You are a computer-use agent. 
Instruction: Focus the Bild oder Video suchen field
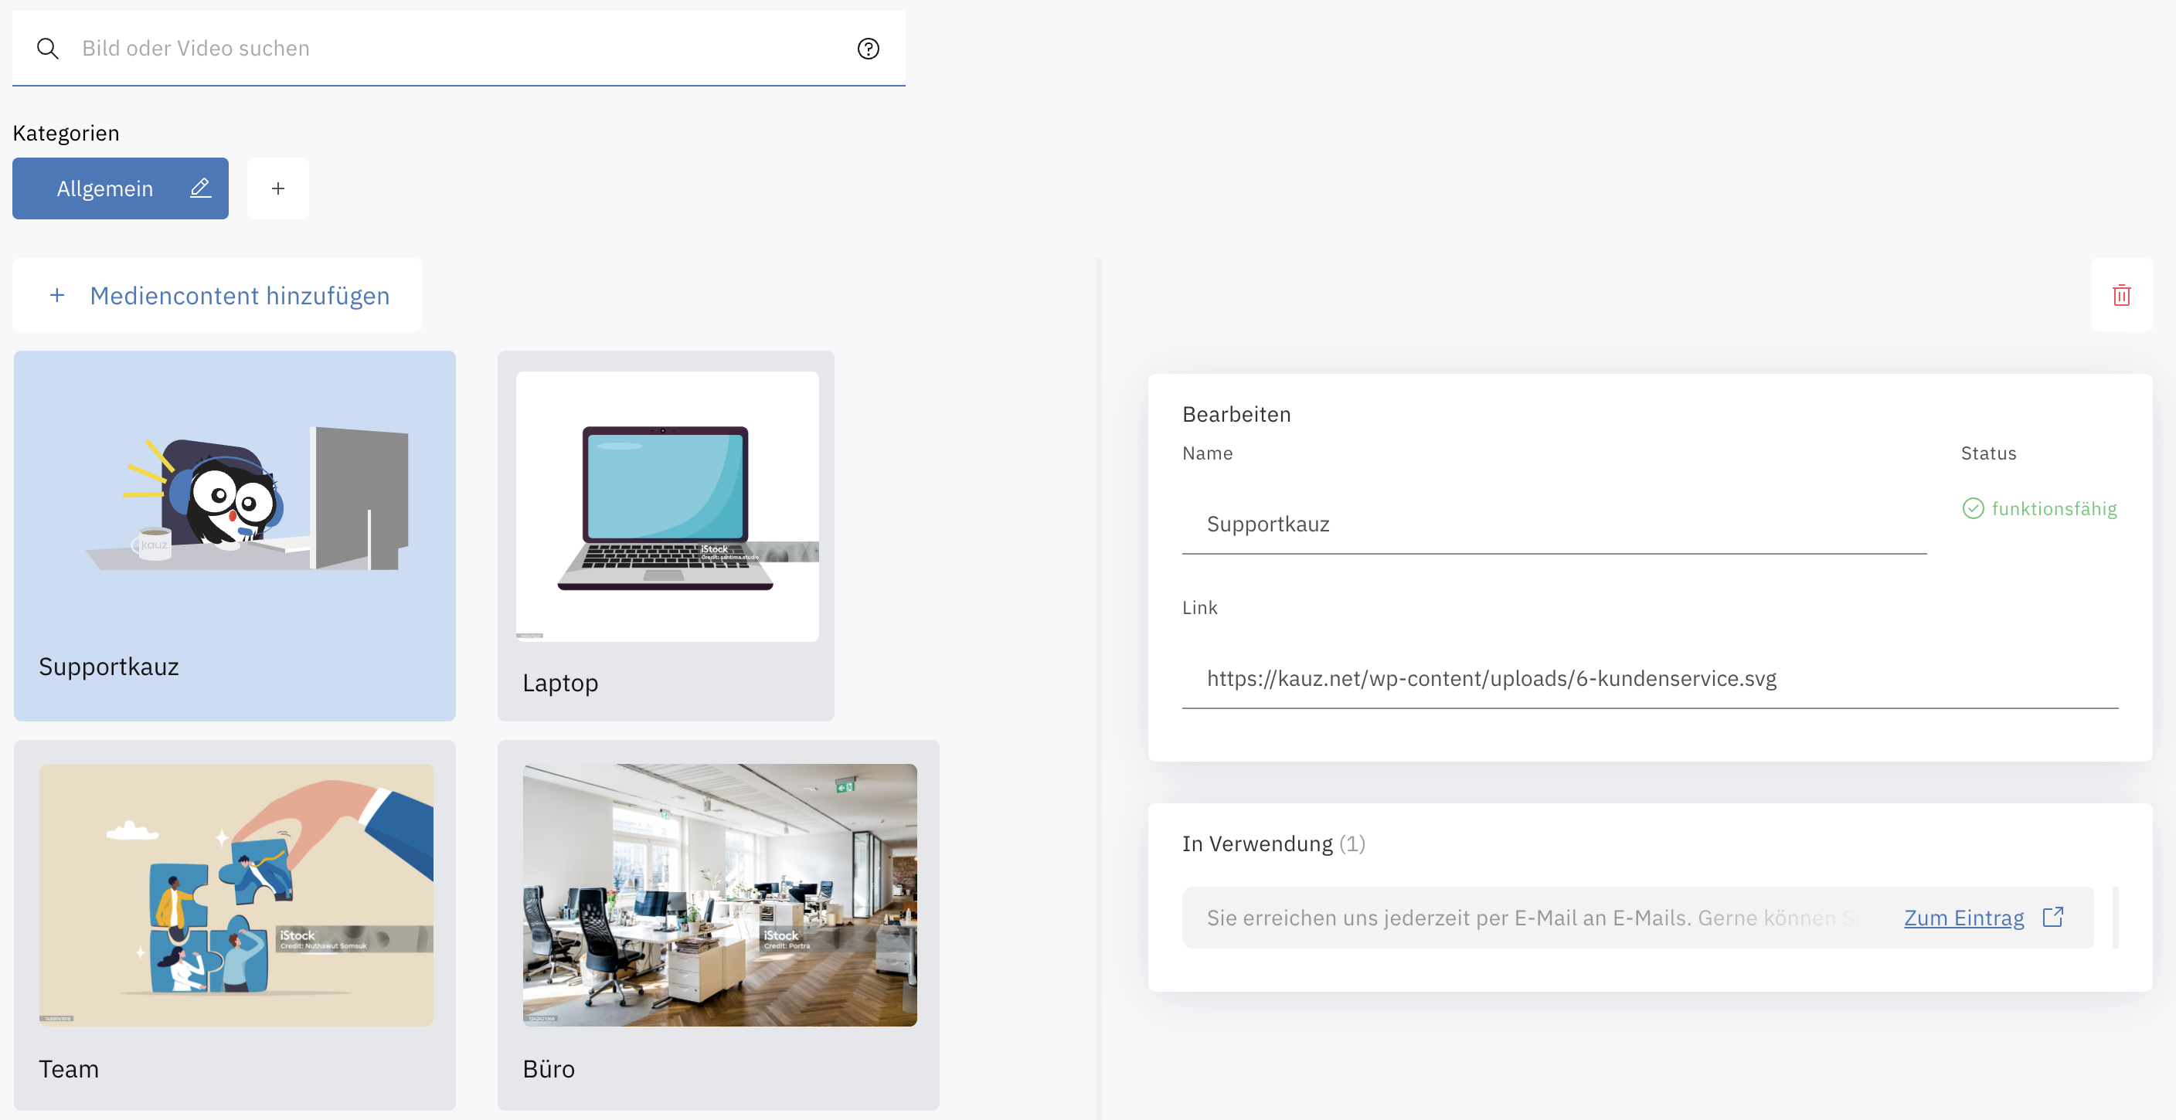click(459, 48)
